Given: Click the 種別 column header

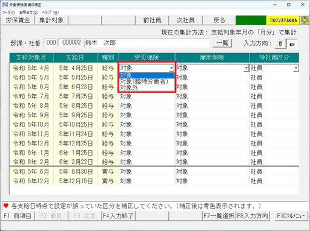Looking at the screenshot, I should (108, 58).
